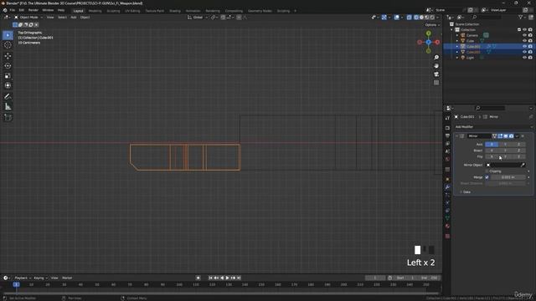Viewport: 536px width, 301px height.
Task: Open the Options dropdown in viewport
Action: click(x=432, y=25)
